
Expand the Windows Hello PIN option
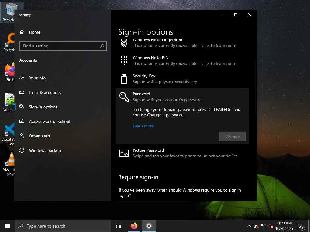pos(182,60)
